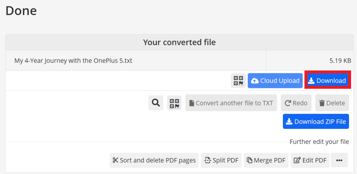This screenshot has width=357, height=174.
Task: Click the Your converted file header
Action: pos(179,42)
